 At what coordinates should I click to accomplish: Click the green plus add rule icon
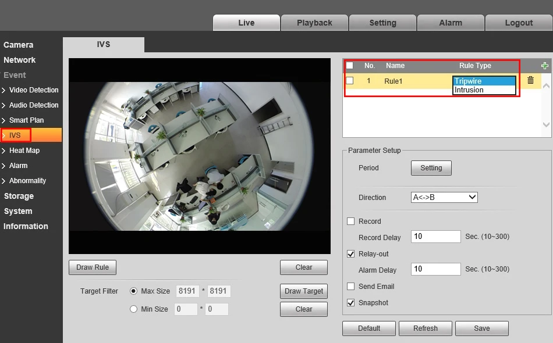[545, 66]
